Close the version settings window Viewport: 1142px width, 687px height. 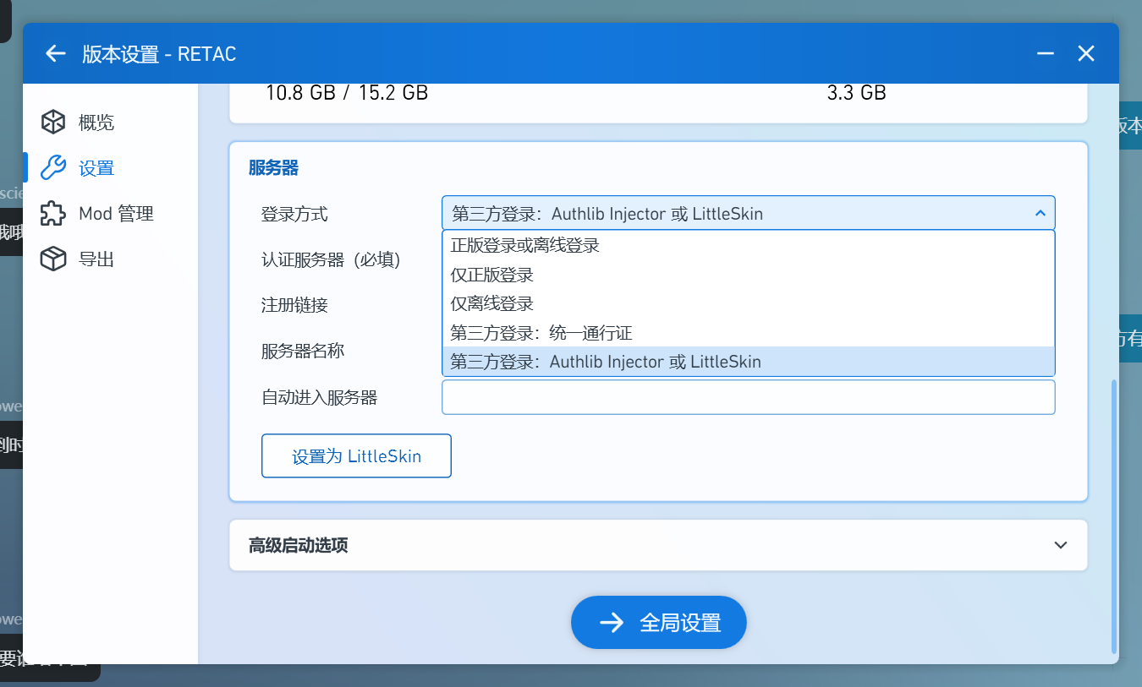coord(1086,54)
